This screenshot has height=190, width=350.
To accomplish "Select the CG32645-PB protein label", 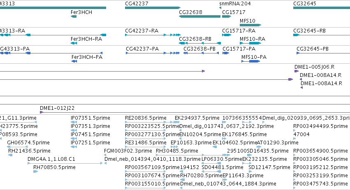I will [313, 49].
